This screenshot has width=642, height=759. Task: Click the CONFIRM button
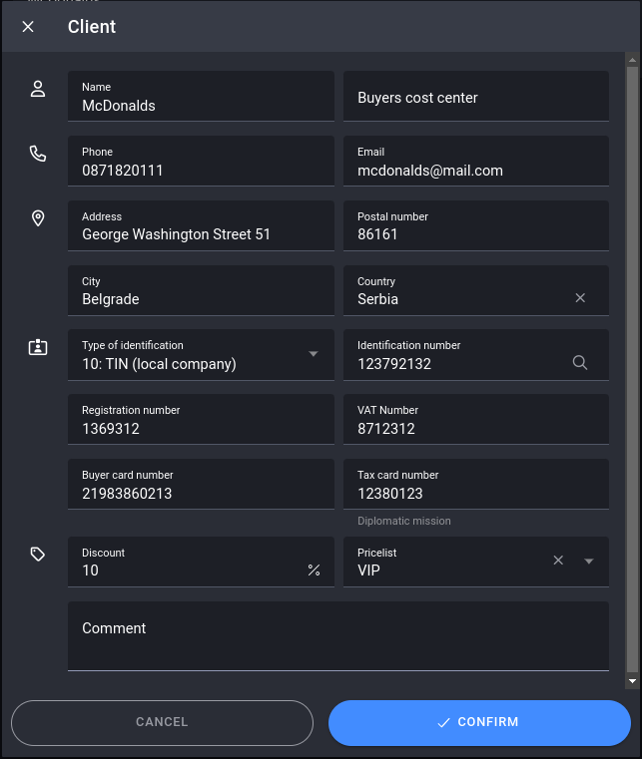click(x=479, y=722)
